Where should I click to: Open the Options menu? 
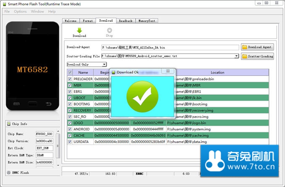click(x=20, y=11)
